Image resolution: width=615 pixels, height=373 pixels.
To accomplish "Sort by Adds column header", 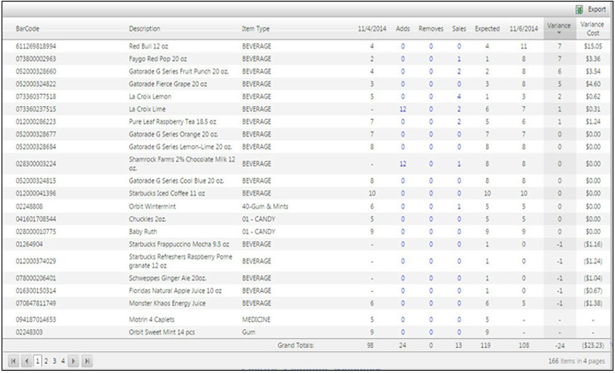I will [403, 29].
